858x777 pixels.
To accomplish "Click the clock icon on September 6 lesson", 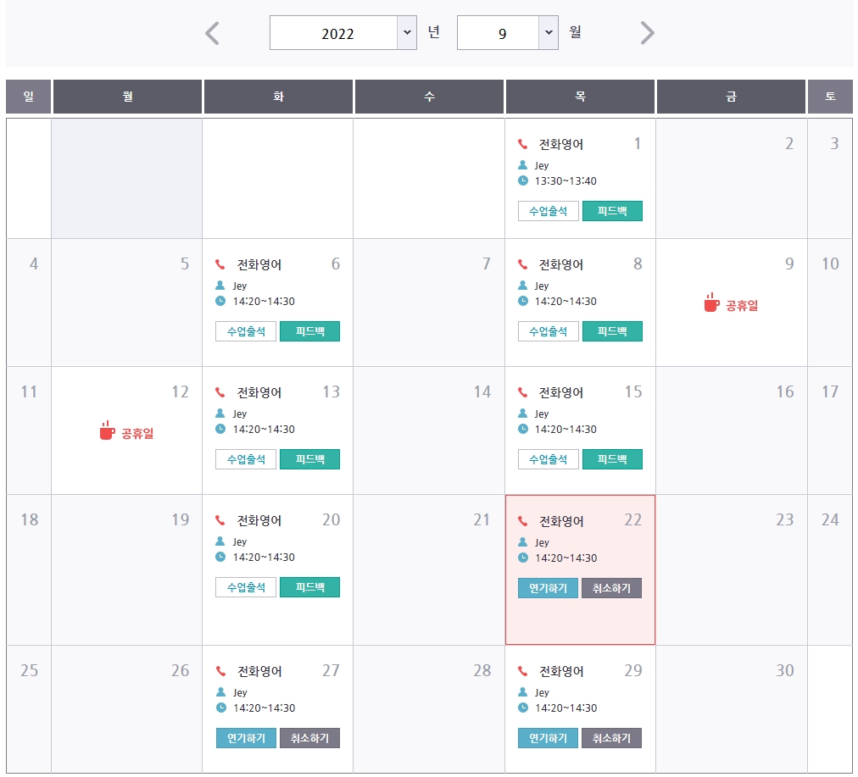I will pos(220,301).
